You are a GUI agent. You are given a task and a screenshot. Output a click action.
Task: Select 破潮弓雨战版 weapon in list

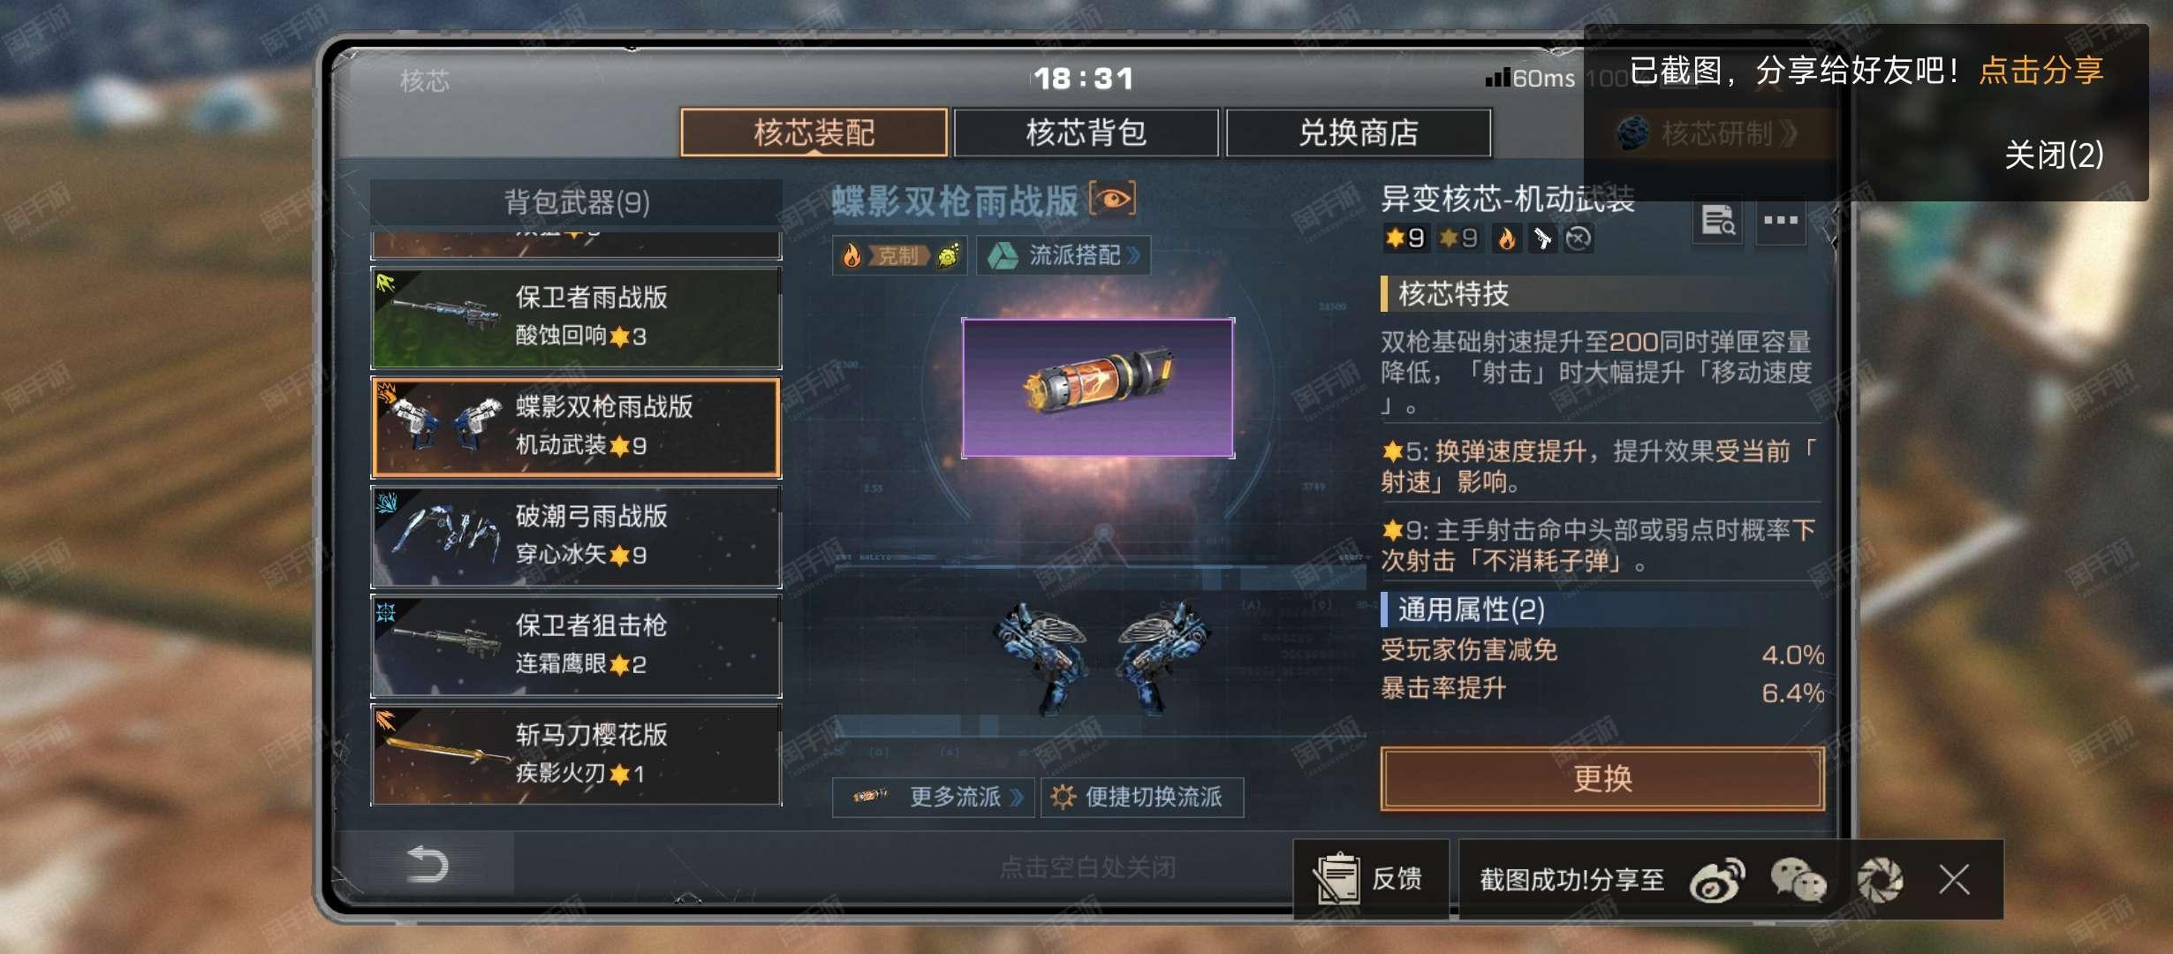click(x=576, y=536)
